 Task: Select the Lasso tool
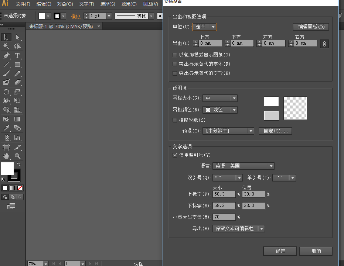(18, 46)
